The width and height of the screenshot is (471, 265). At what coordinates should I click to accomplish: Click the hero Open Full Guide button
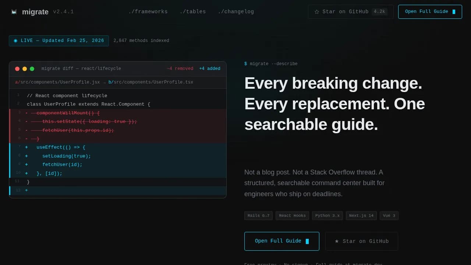pyautogui.click(x=282, y=241)
